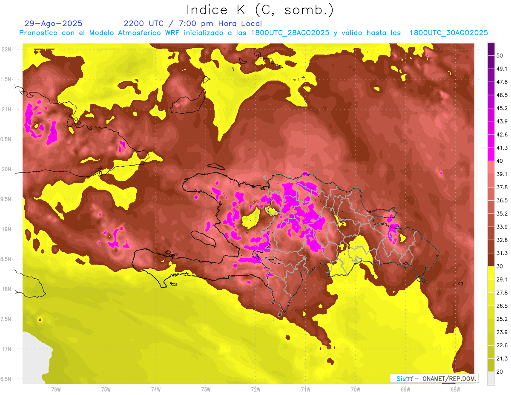This screenshot has height=395, width=511.
Task: Pick the grey colorbar segment below 20
Action: [491, 378]
